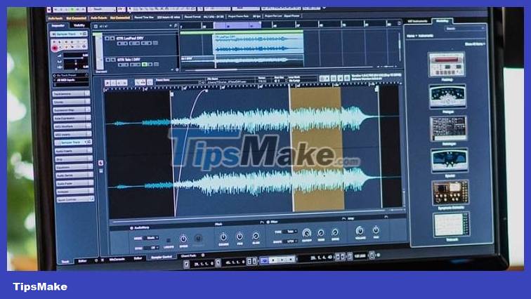Expand the Audio Inserts inspector section
531x299 pixels.
(74, 150)
